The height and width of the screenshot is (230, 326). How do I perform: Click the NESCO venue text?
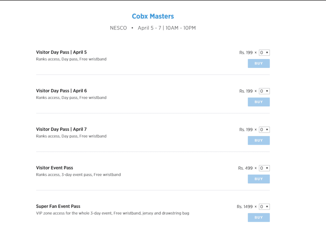point(118,28)
